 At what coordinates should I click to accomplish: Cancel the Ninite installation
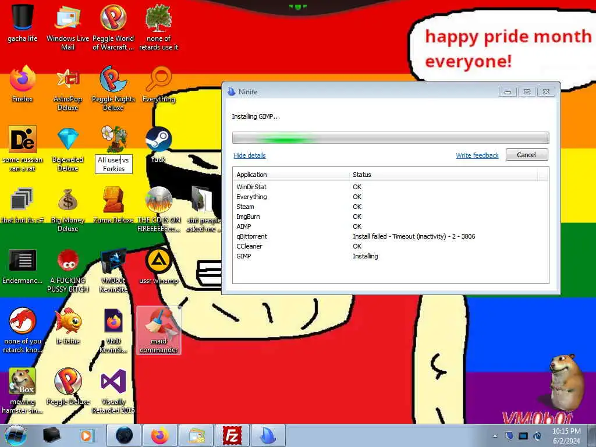[526, 155]
